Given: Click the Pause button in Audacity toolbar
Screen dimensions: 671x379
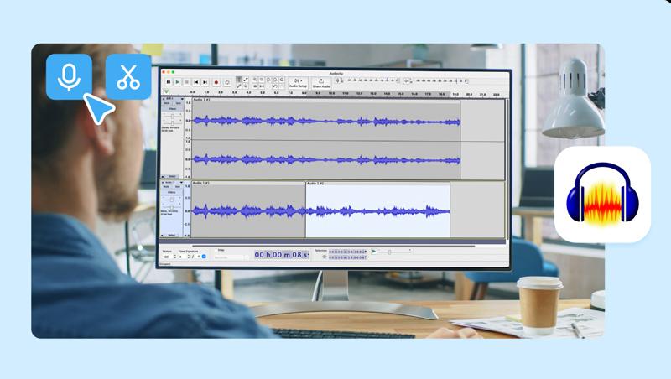Looking at the screenshot, I should [x=169, y=82].
